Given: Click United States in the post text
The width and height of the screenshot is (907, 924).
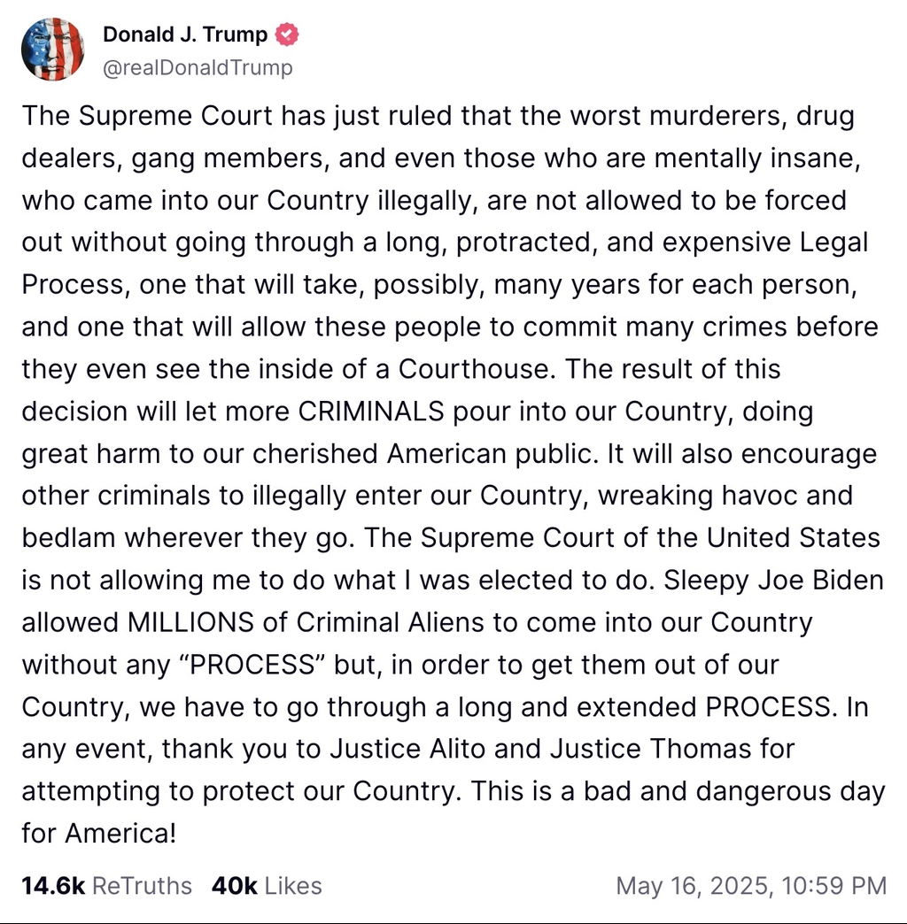Looking at the screenshot, I should (x=794, y=537).
